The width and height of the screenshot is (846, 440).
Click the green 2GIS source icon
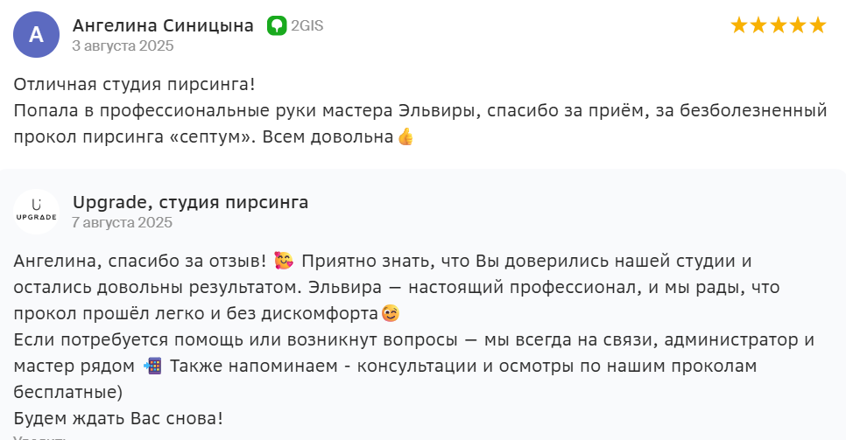click(x=277, y=25)
